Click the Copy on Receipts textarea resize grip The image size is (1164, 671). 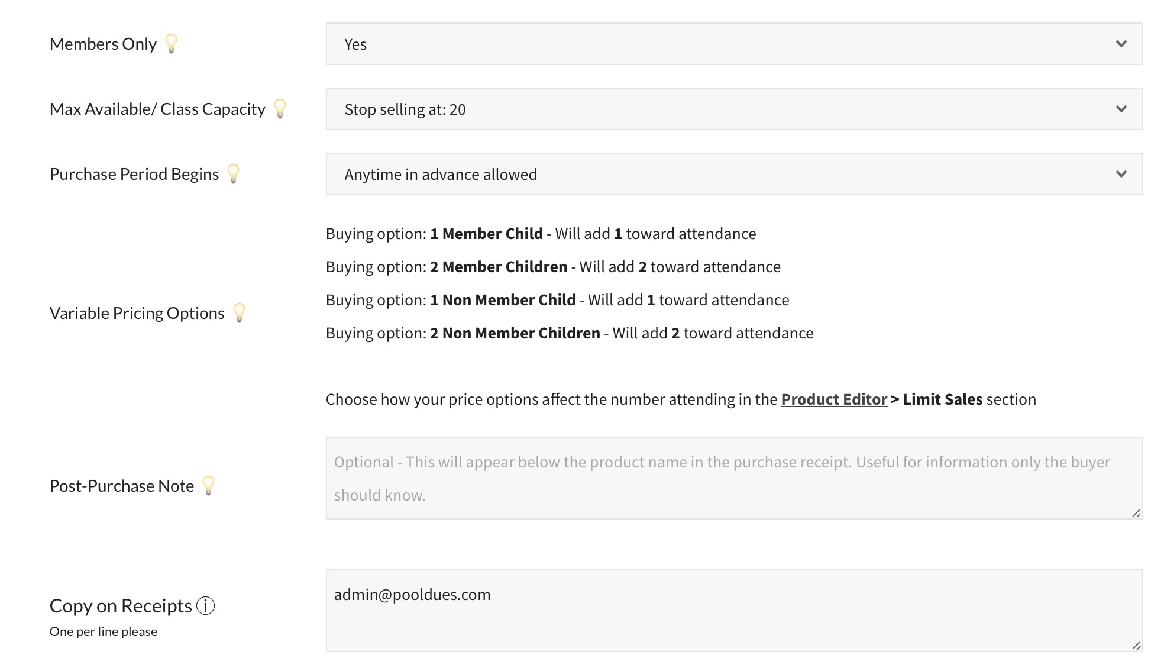(x=1136, y=646)
